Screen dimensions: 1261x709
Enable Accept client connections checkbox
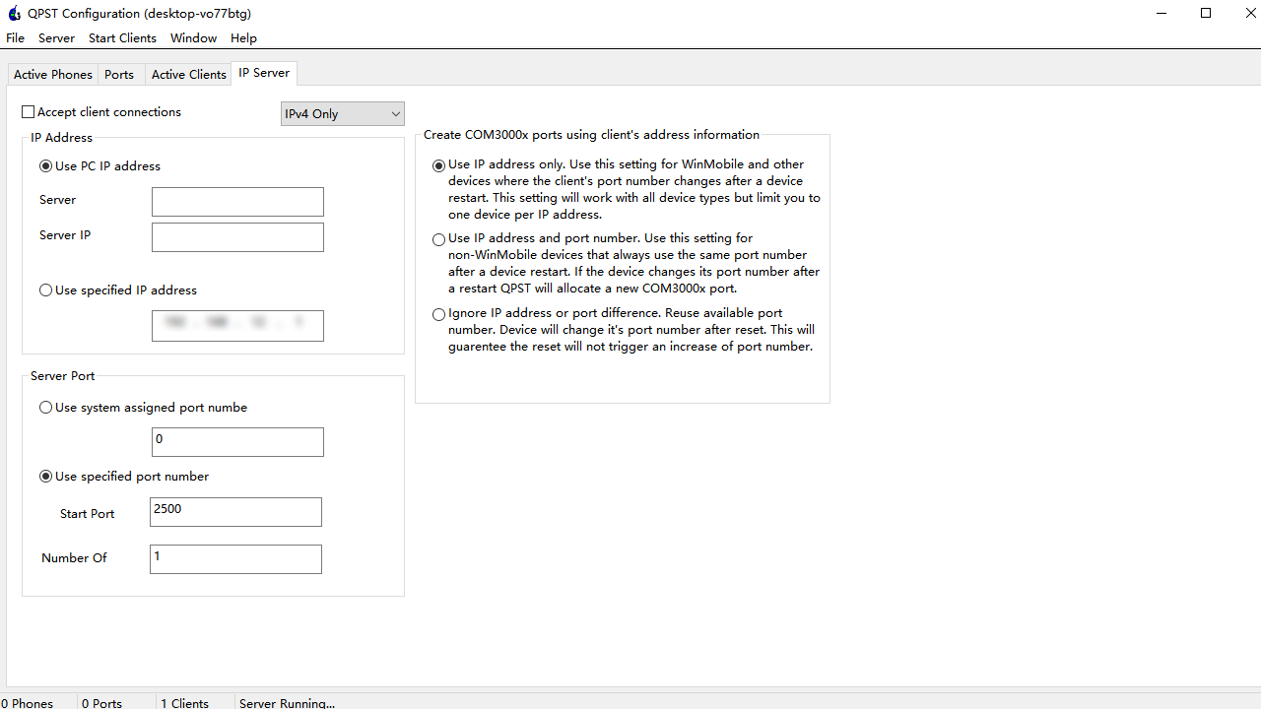point(29,112)
